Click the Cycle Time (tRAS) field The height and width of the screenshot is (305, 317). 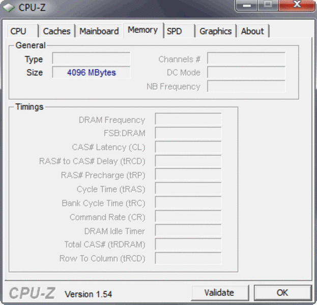[188, 188]
